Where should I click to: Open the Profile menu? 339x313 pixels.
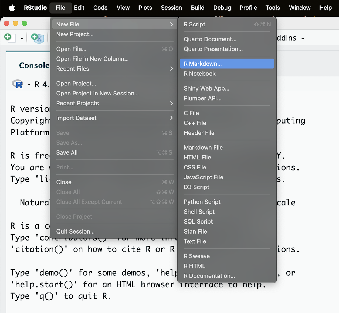(x=248, y=8)
